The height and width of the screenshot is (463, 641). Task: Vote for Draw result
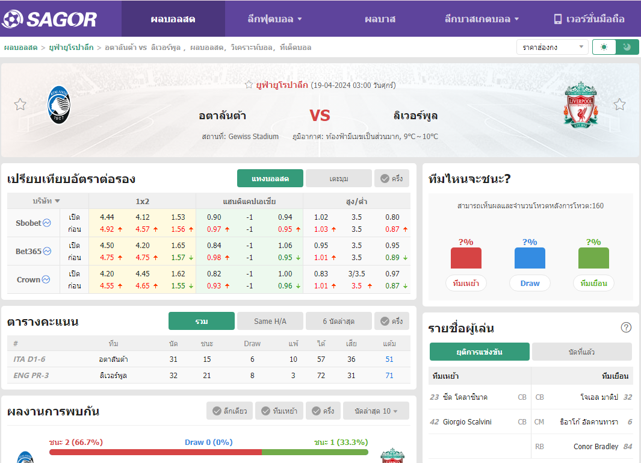point(530,283)
